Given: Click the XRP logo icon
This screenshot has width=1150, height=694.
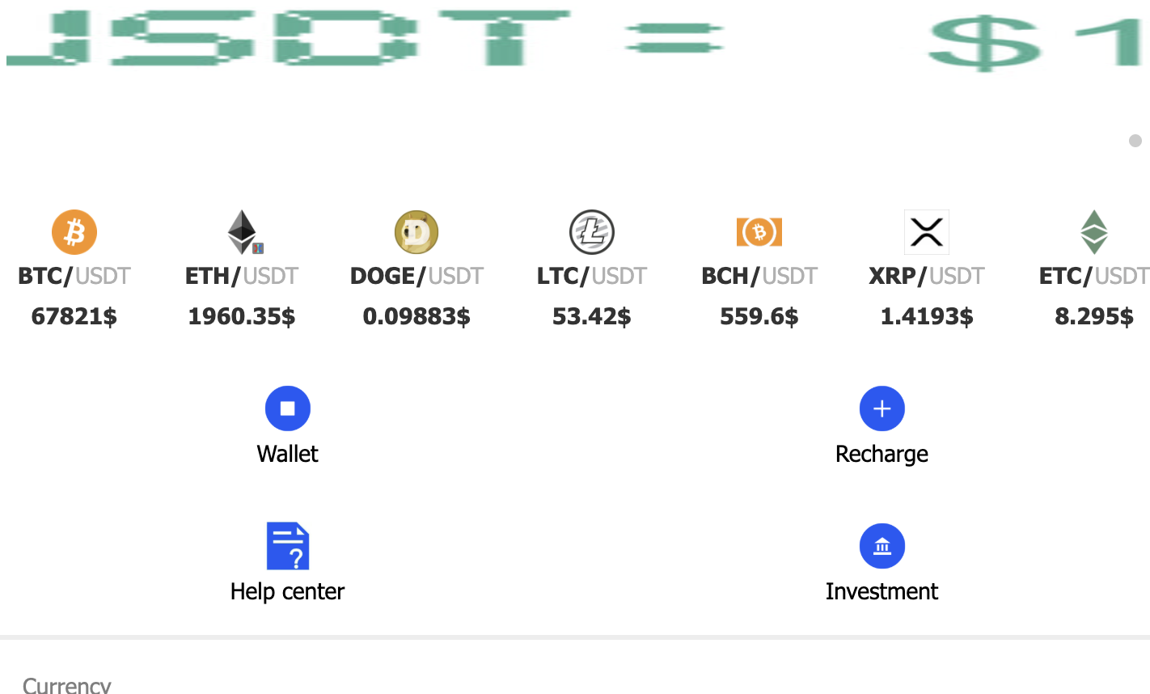Looking at the screenshot, I should pos(927,232).
